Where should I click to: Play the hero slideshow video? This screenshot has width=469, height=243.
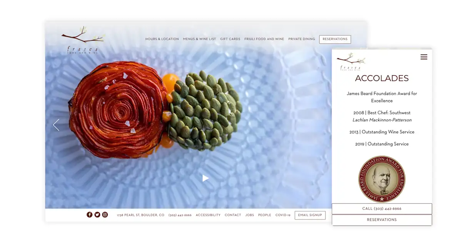tap(205, 178)
